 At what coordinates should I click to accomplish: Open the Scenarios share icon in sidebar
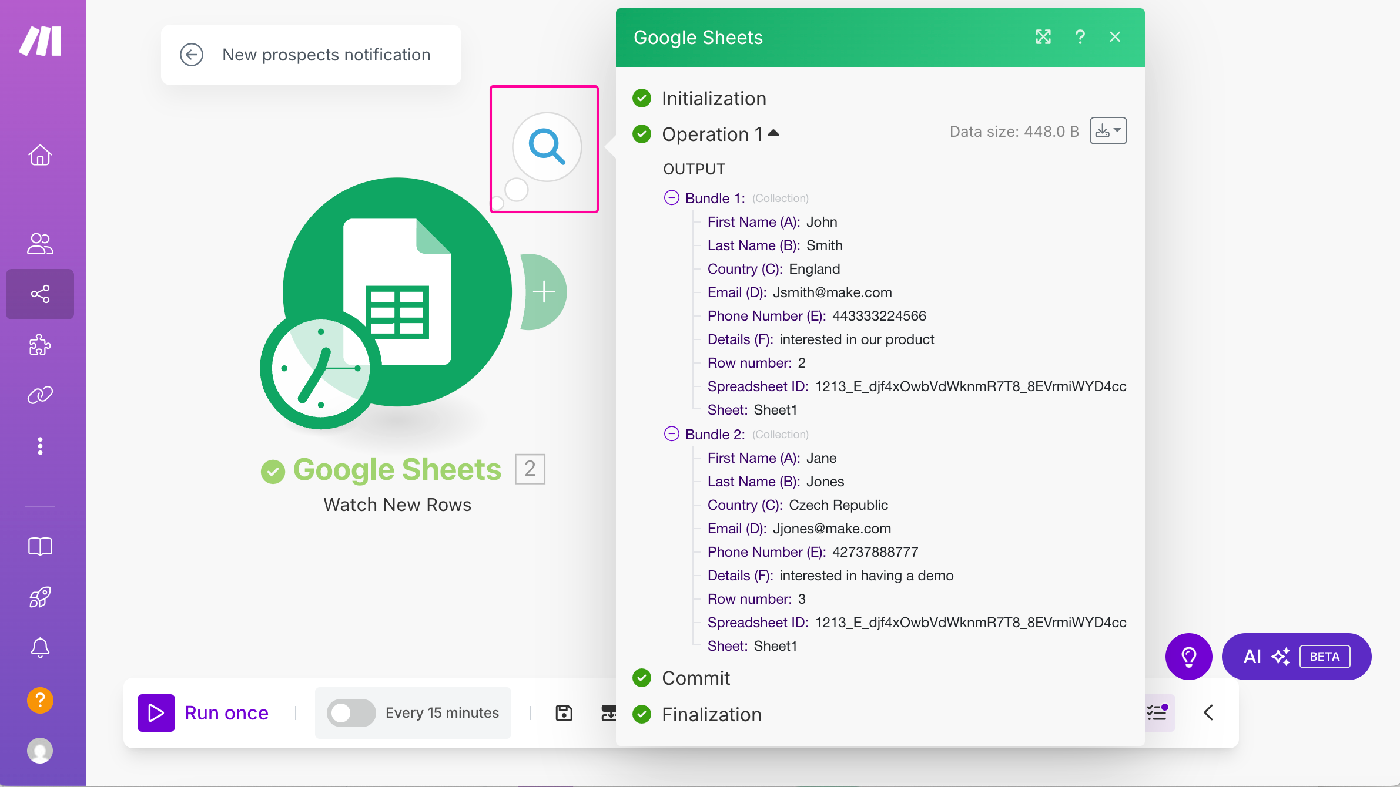click(x=40, y=294)
